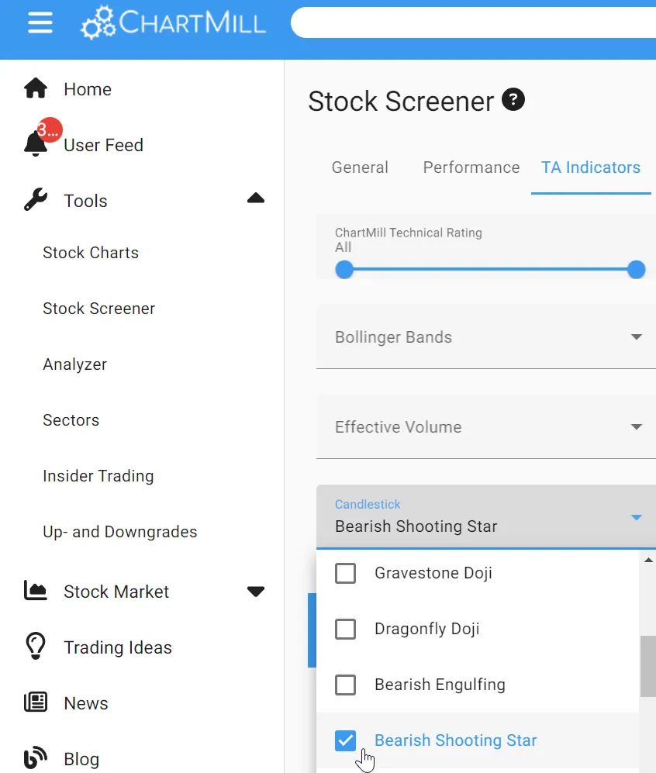Click the Technical Rating slider left handle
This screenshot has height=773, width=656.
(344, 270)
